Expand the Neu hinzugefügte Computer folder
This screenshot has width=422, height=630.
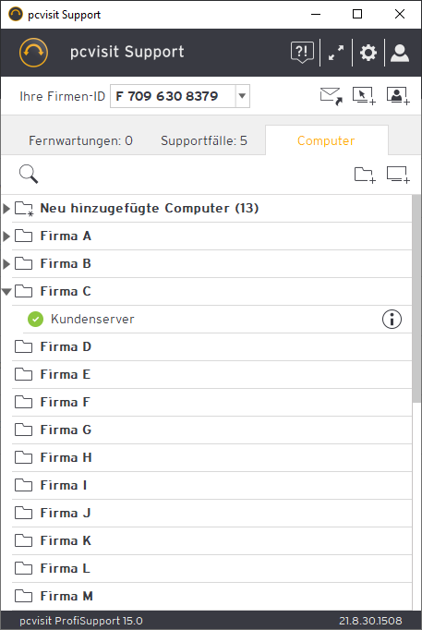6,209
